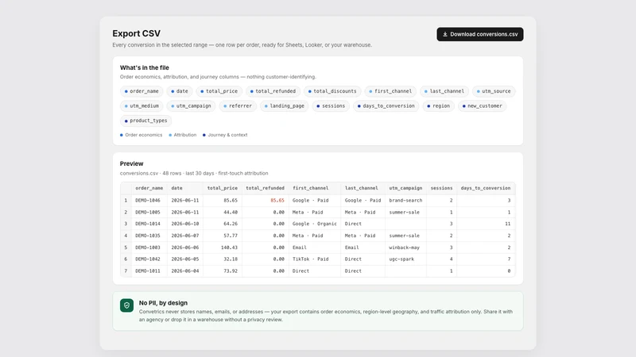Click the Attribution legend label
This screenshot has width=636, height=357.
click(185, 135)
